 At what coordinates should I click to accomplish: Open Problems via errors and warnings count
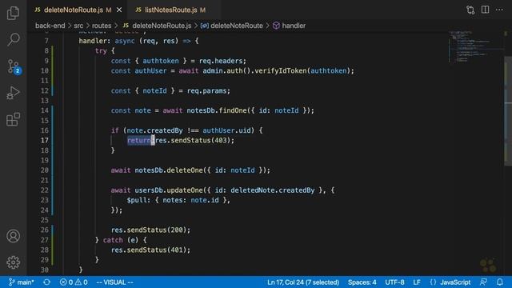(x=74, y=282)
